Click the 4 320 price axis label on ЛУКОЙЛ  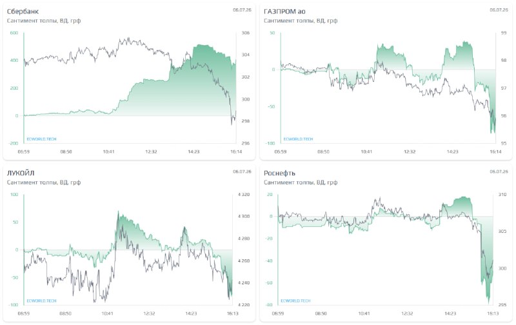click(x=244, y=194)
